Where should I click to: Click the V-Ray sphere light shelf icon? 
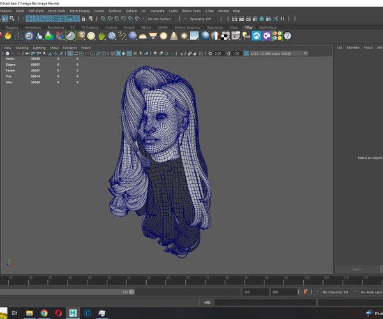click(163, 36)
